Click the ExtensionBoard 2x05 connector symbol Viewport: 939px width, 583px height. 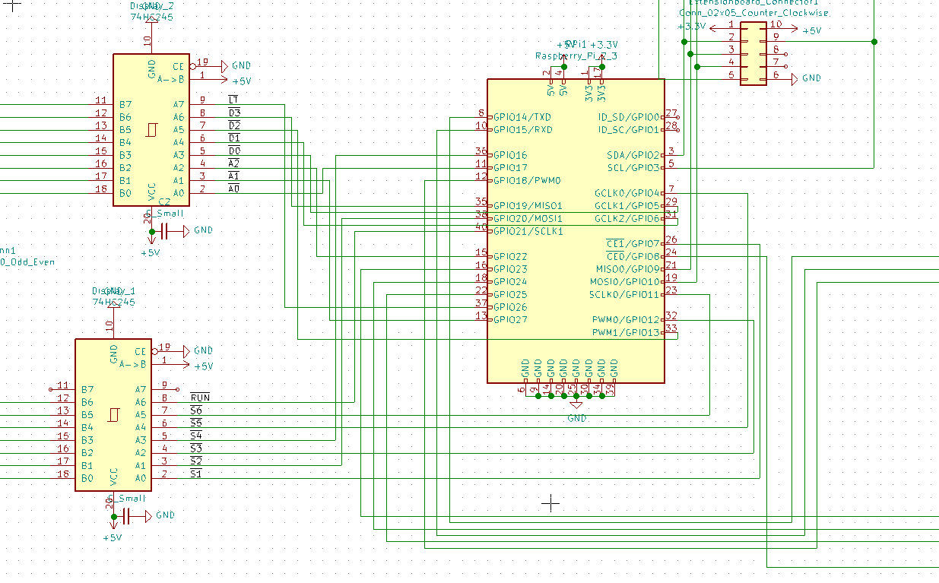coord(753,53)
